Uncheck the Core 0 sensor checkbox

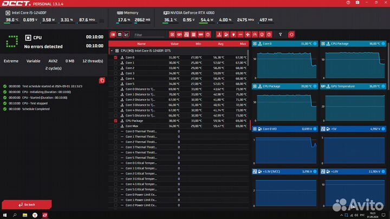coord(115,57)
